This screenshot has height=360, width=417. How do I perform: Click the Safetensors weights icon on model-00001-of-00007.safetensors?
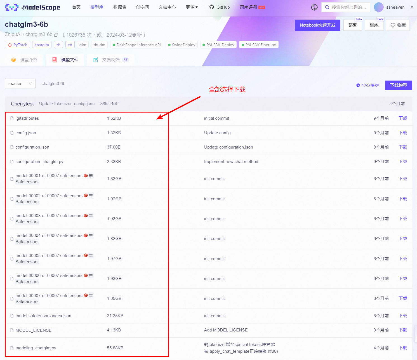pos(86,175)
